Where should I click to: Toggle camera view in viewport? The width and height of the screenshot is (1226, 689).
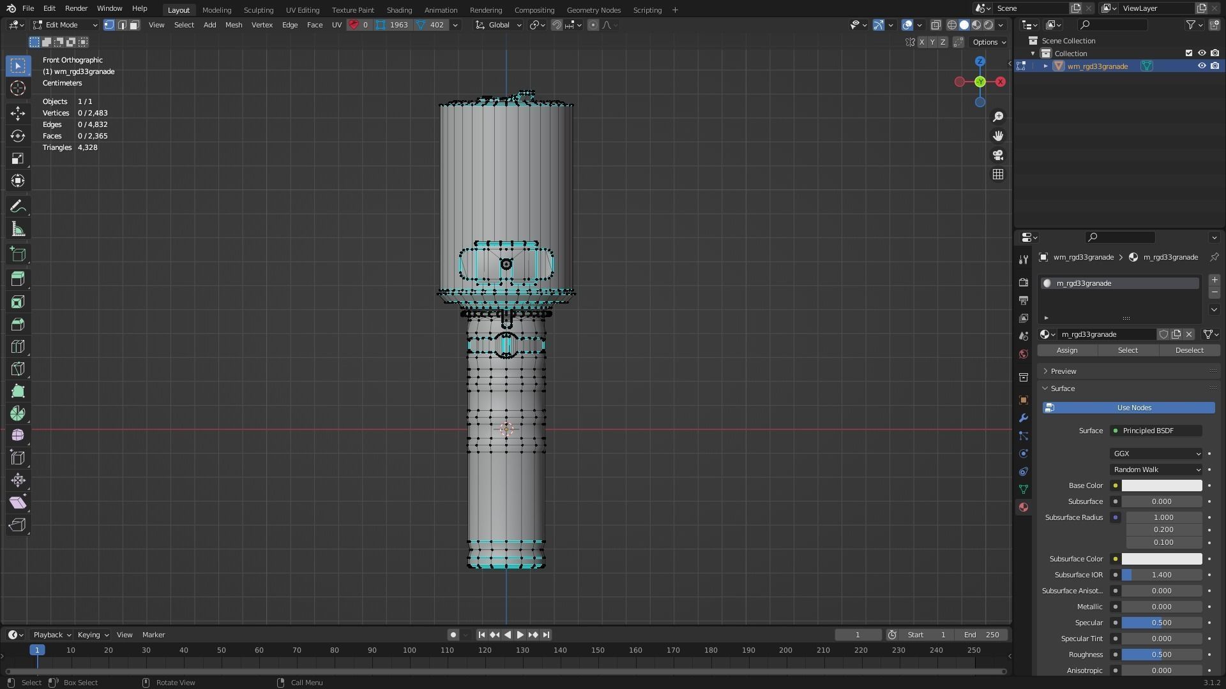point(998,155)
